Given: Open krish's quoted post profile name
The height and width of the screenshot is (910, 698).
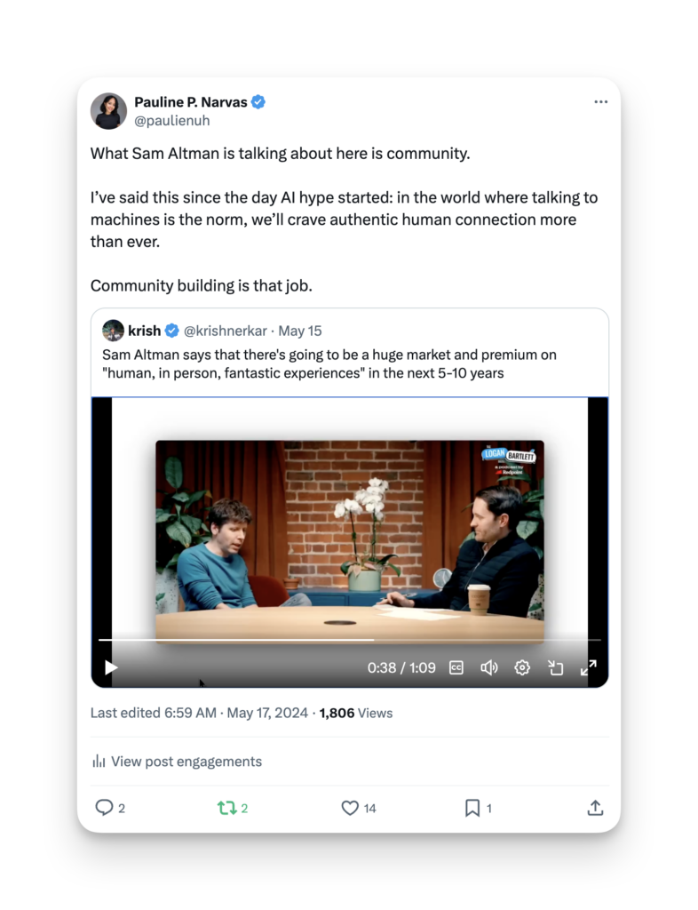Looking at the screenshot, I should click(x=144, y=331).
